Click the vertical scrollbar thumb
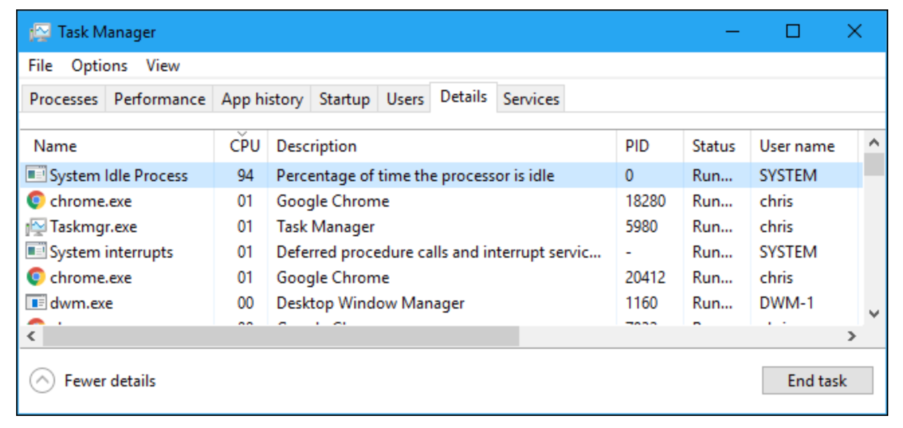Image resolution: width=903 pixels, height=428 pixels. click(x=873, y=165)
